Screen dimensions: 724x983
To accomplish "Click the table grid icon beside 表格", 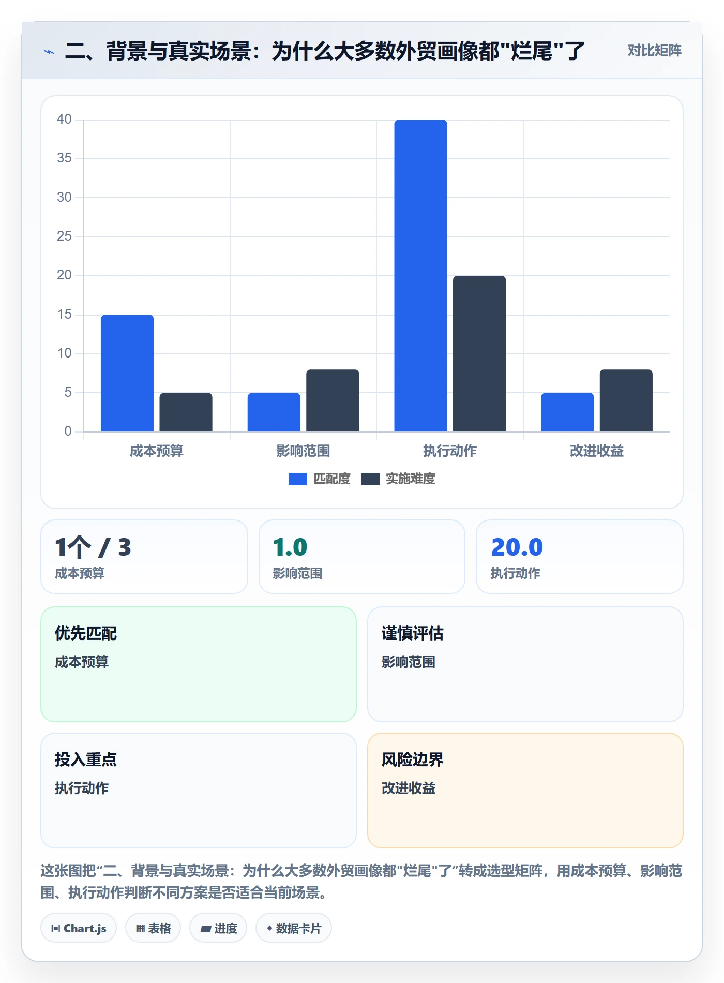I will coord(141,929).
